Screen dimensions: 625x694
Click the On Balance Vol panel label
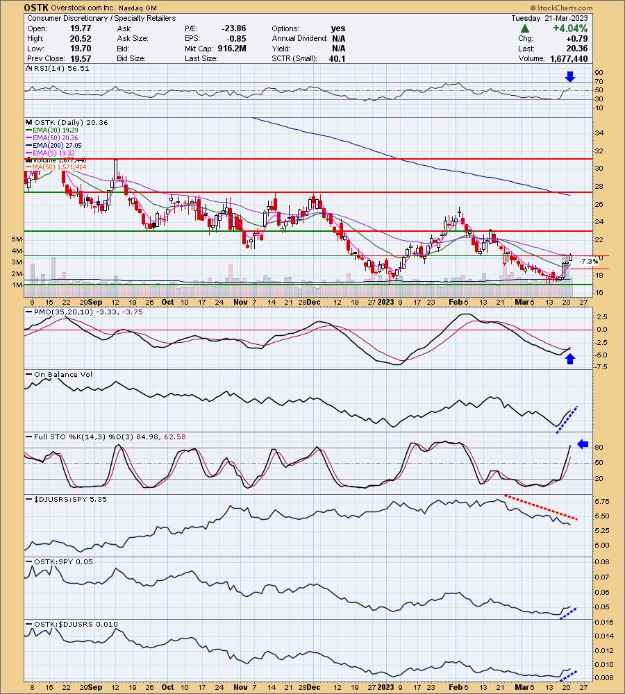(63, 375)
